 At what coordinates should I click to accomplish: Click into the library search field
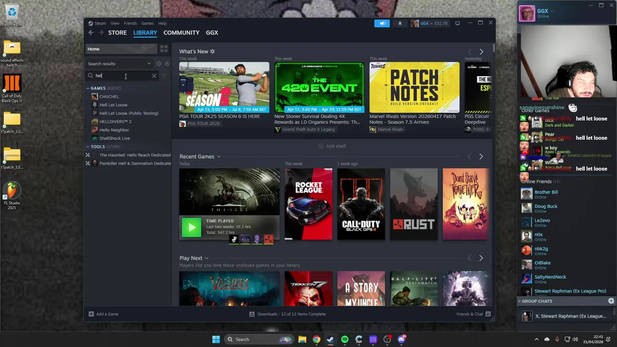coord(123,76)
